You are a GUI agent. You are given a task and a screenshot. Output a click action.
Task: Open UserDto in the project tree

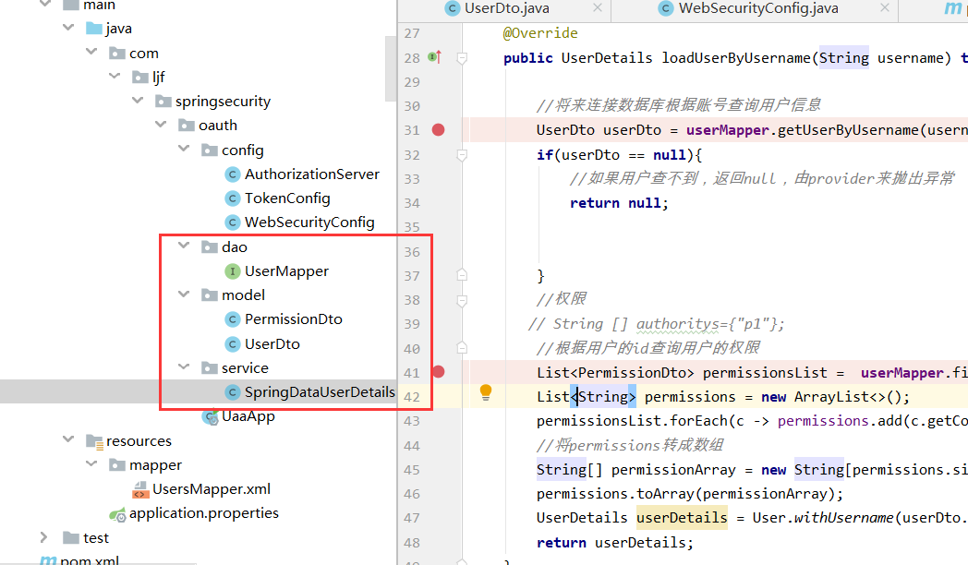(x=272, y=344)
